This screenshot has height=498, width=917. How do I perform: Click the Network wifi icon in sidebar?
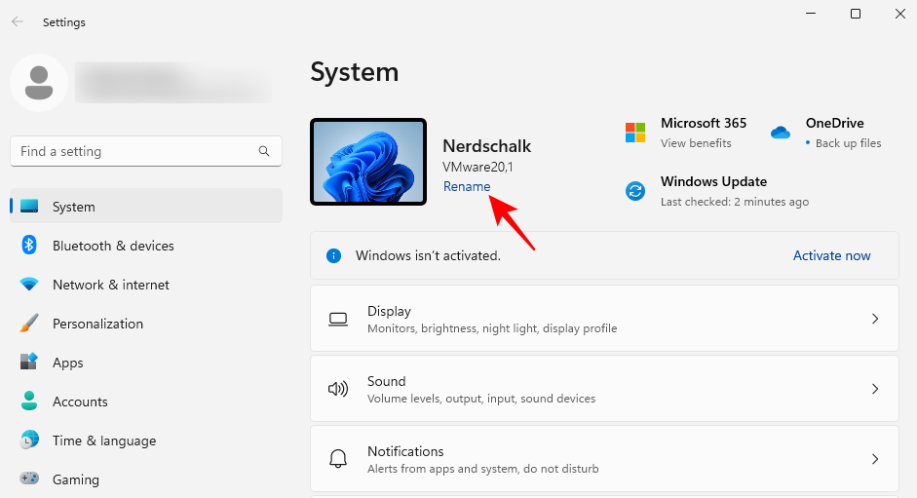click(29, 285)
